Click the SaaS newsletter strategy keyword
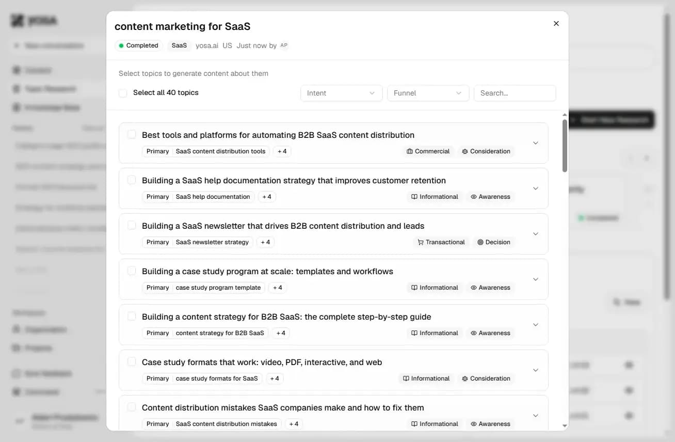The width and height of the screenshot is (675, 442). (x=212, y=242)
